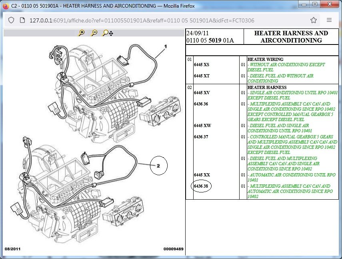The height and width of the screenshot is (259, 342).
Task: Open 'DIESEL FUEL AND WITHOUT AIR CONDITIONING' description
Action: 280,78
